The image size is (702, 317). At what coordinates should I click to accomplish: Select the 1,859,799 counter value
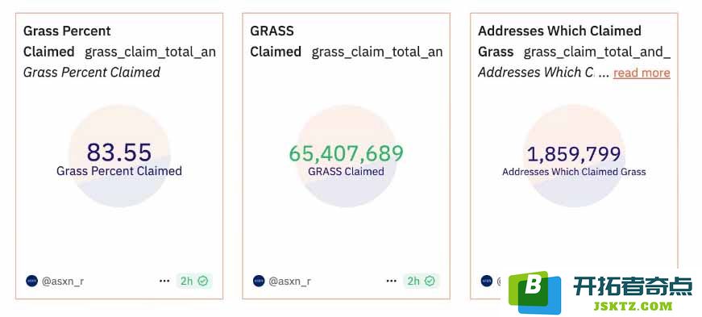(574, 154)
